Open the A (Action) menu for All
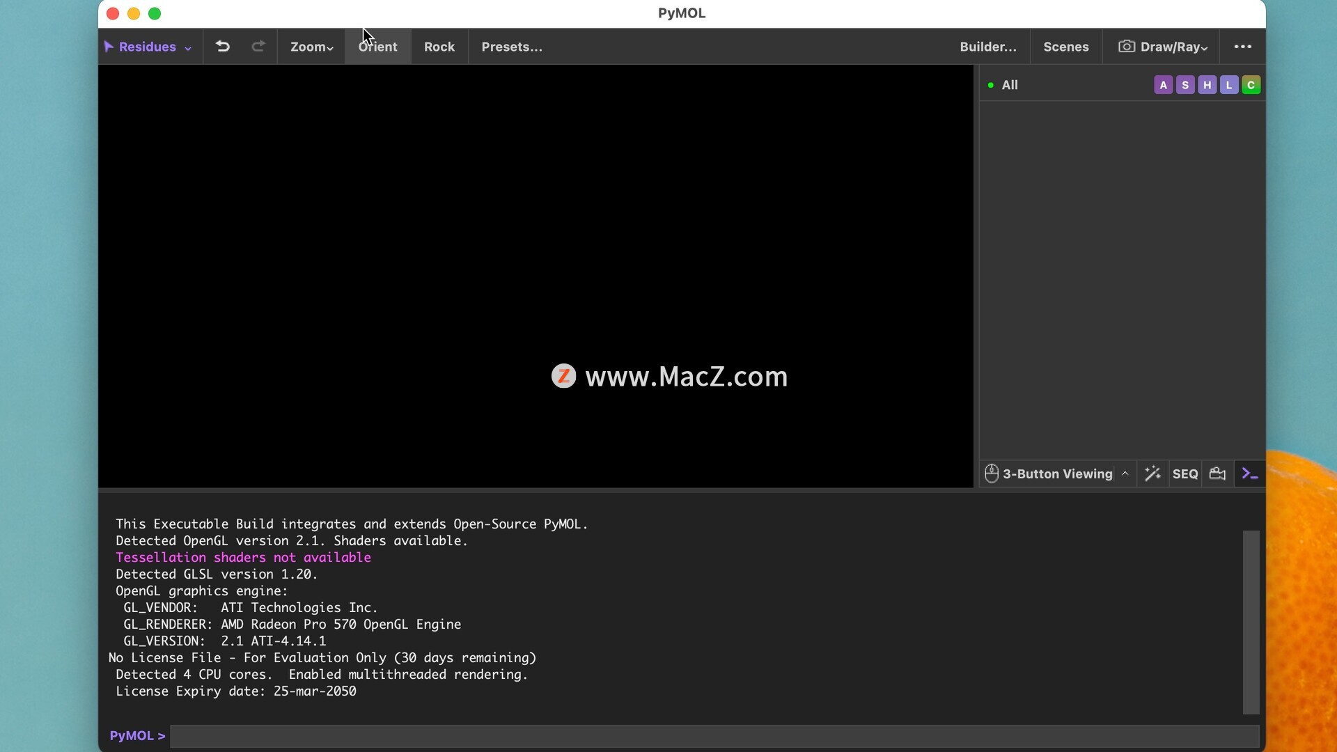Viewport: 1337px width, 752px height. pos(1163,85)
